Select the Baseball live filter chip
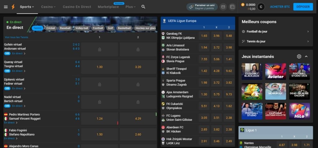Screen dimensions: 318x148 (65, 28)
